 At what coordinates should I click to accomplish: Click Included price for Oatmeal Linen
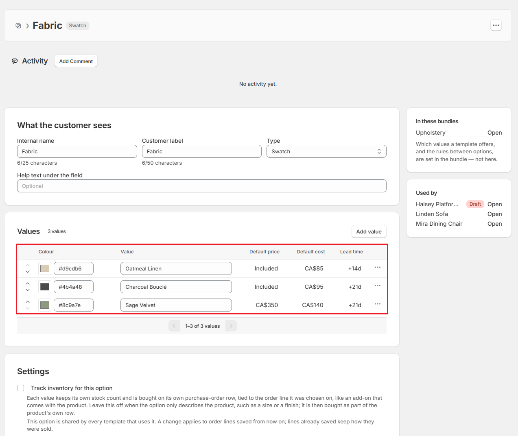point(266,268)
